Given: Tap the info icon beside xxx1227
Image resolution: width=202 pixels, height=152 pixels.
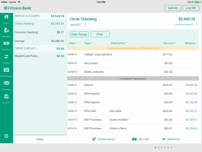Looking at the screenshot, I should click(x=85, y=25).
